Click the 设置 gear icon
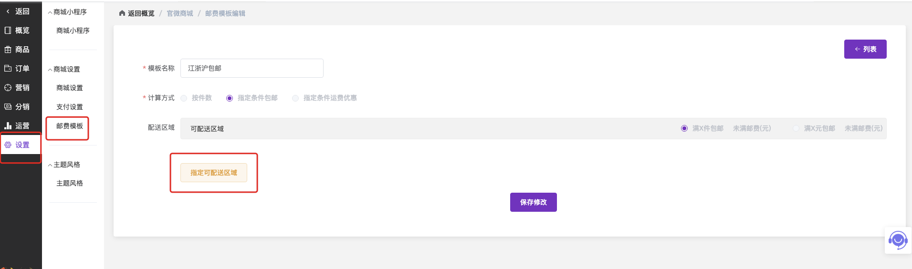 click(8, 145)
